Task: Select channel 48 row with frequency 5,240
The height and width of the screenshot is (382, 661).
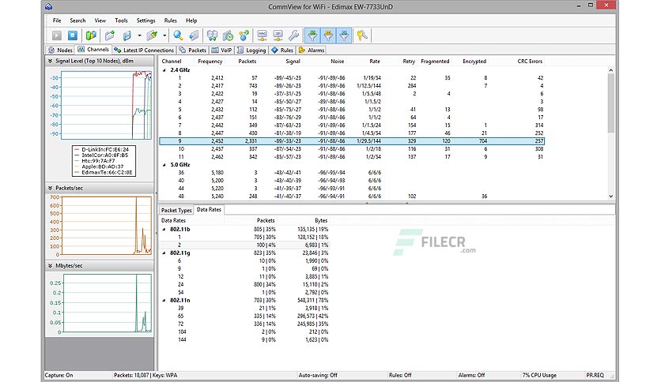Action: click(352, 197)
